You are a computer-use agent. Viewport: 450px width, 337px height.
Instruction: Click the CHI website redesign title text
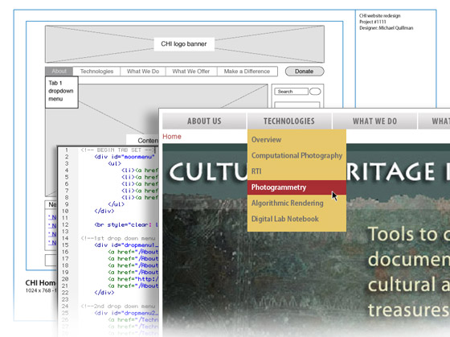[x=379, y=16]
